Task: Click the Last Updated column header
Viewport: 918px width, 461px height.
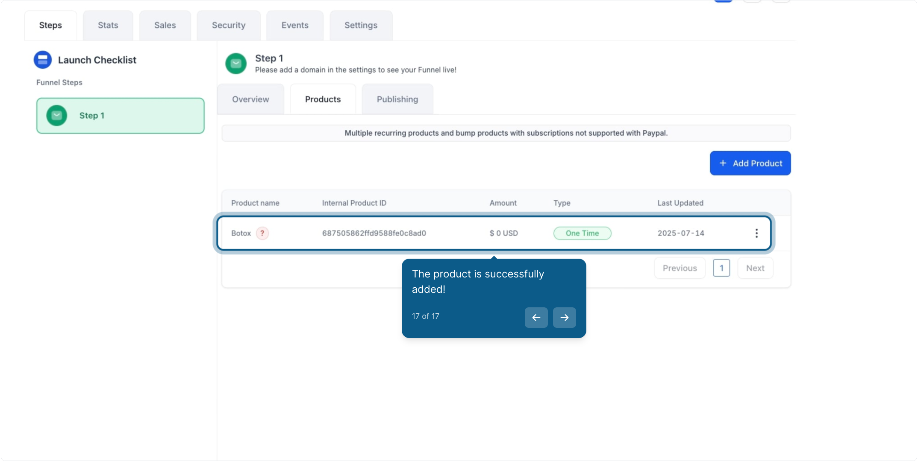Action: [x=680, y=203]
